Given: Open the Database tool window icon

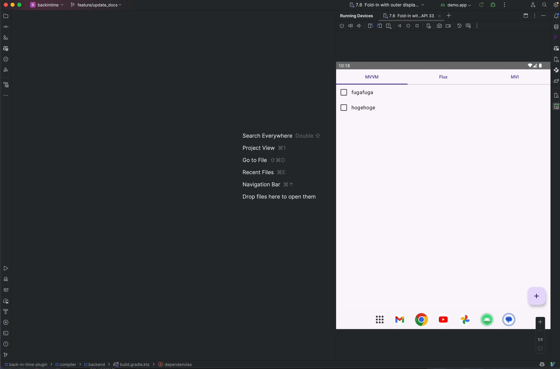Looking at the screenshot, I should tap(556, 27).
